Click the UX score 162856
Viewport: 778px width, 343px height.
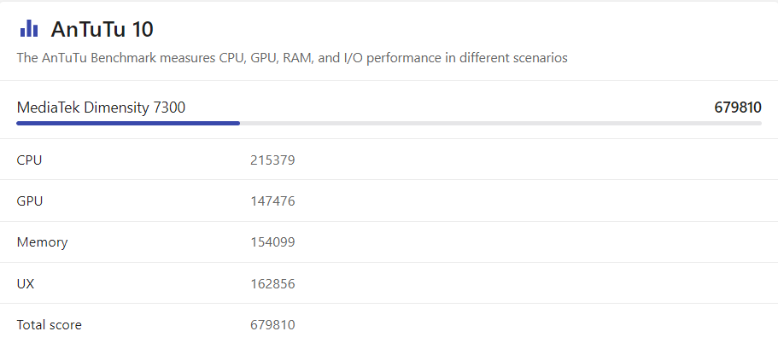tap(272, 283)
